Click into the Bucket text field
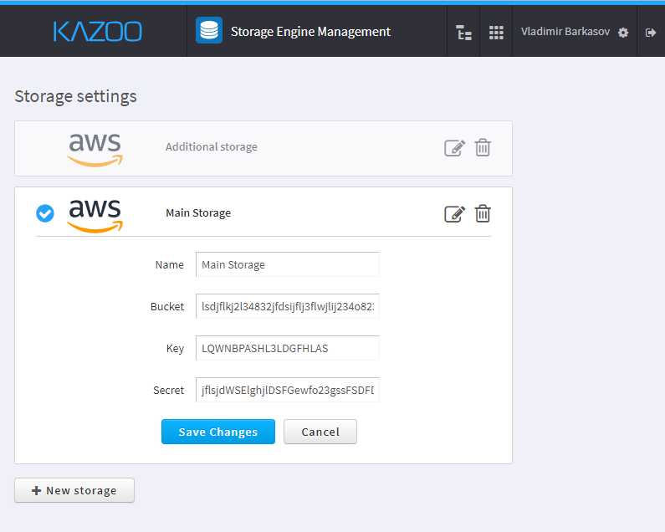Screen dimensions: 665x532 (287, 306)
